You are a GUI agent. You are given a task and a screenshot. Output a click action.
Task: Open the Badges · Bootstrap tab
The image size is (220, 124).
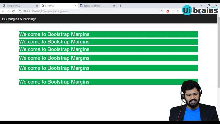97,6
